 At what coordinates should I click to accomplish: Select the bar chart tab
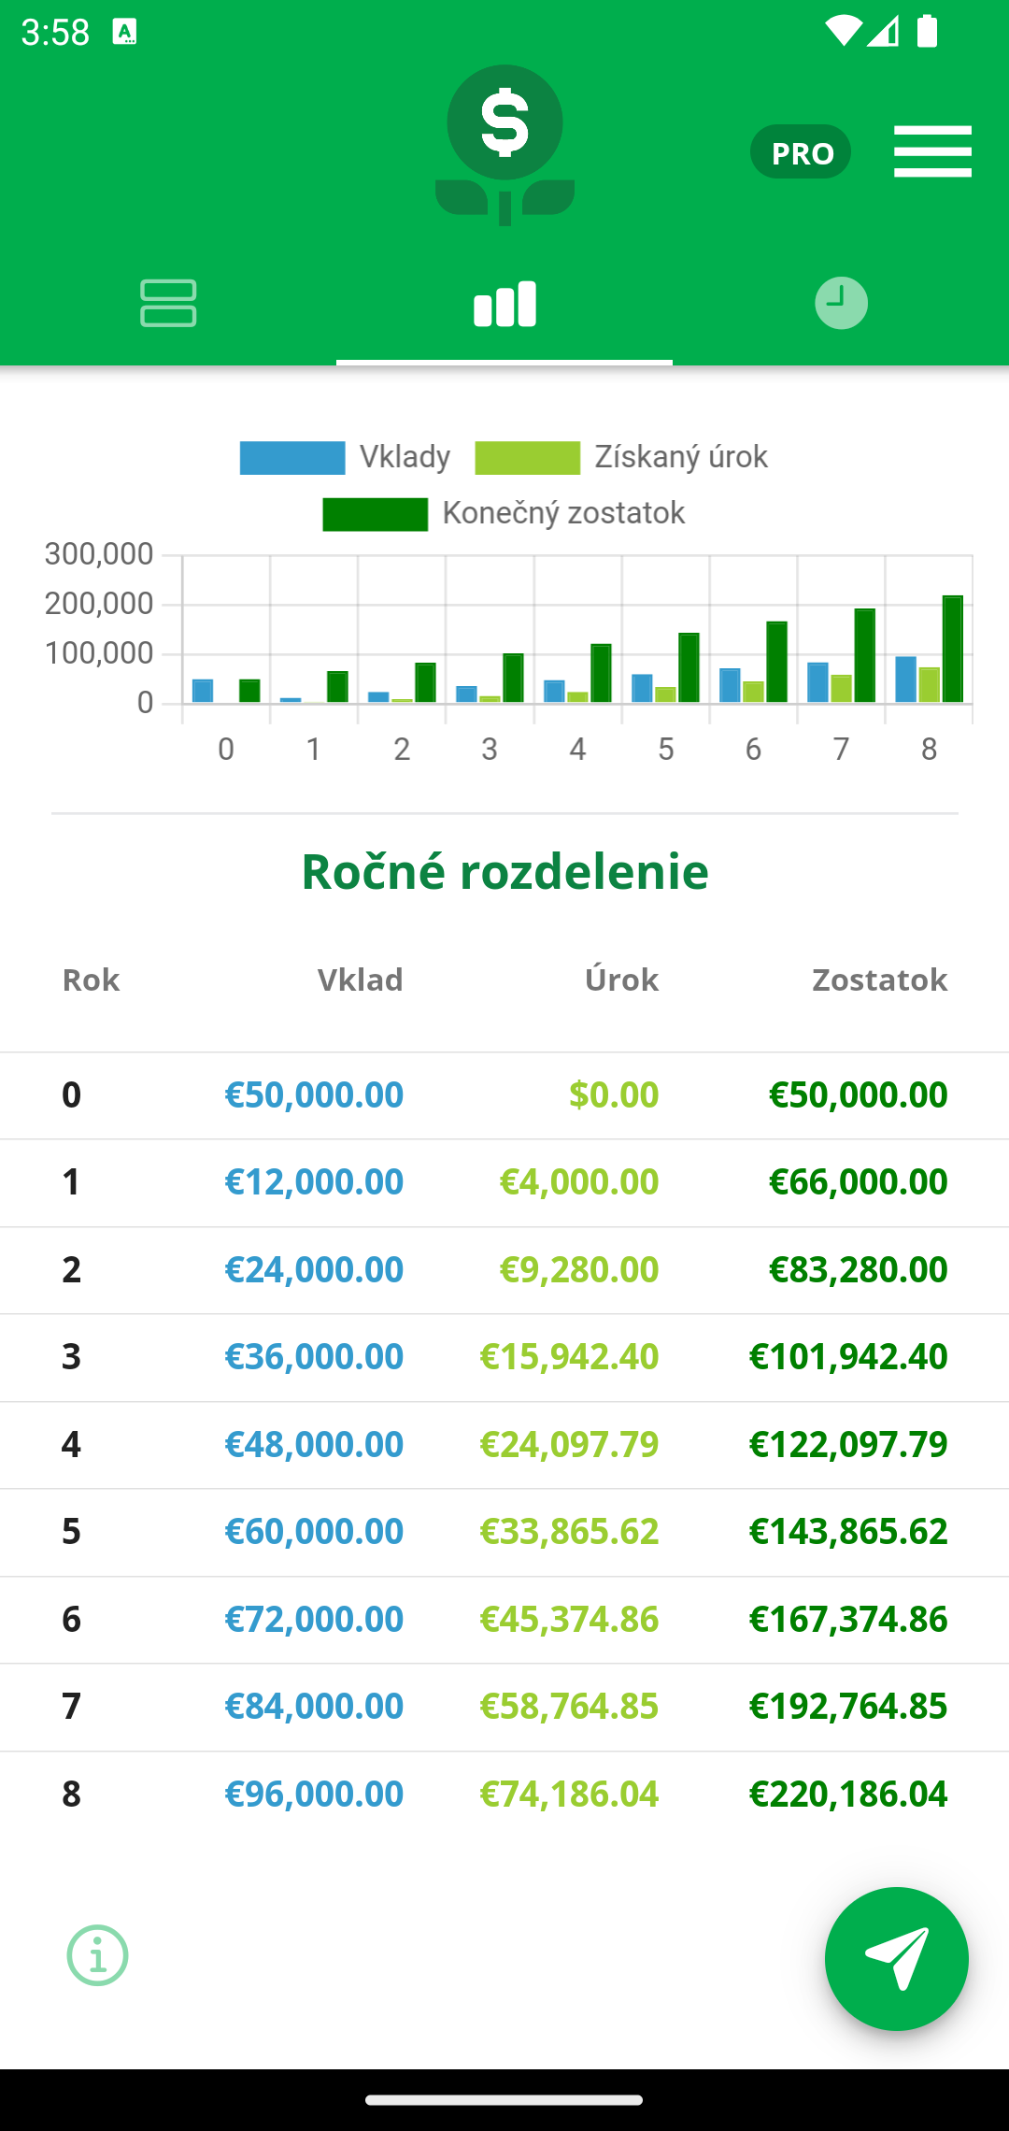[504, 304]
